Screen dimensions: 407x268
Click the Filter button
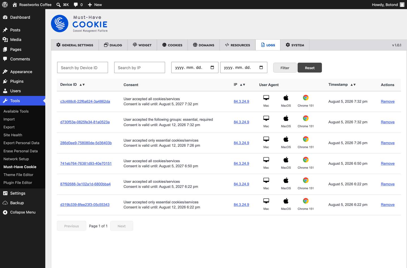(x=285, y=68)
